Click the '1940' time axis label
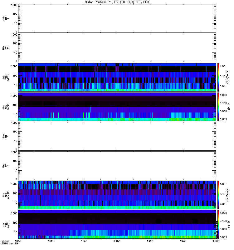 click(x=183, y=241)
